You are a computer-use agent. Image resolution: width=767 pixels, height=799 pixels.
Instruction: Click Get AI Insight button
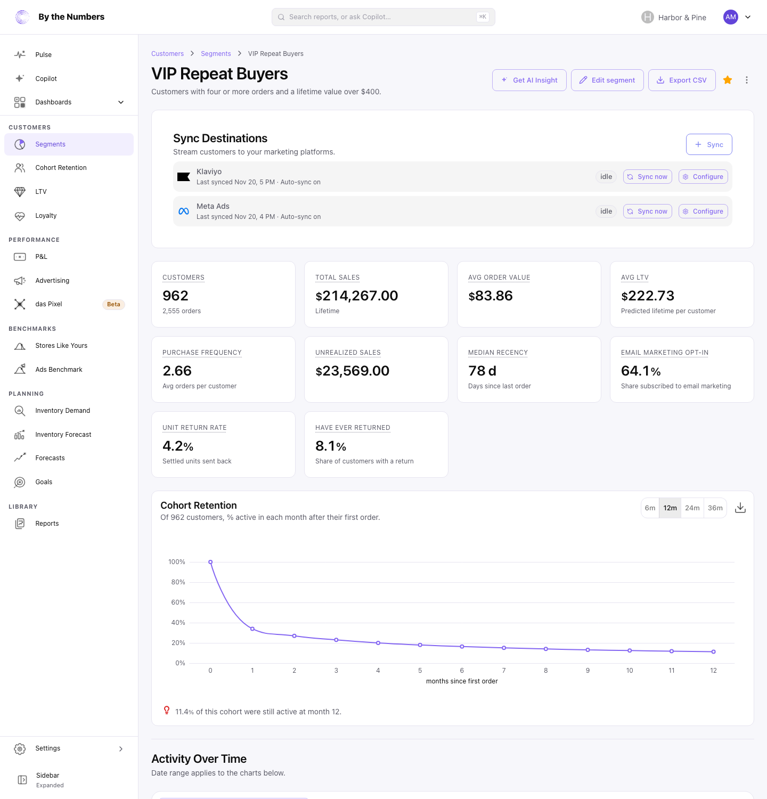[529, 80]
